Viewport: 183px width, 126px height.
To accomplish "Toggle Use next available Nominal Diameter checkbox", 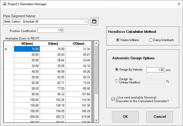I will tap(113, 99).
